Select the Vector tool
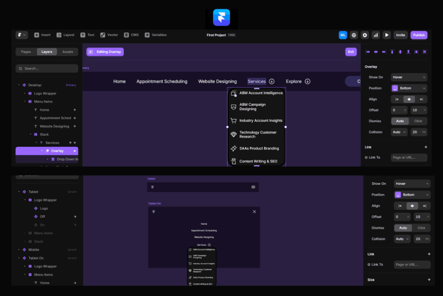This screenshot has height=296, width=443. coord(109,35)
